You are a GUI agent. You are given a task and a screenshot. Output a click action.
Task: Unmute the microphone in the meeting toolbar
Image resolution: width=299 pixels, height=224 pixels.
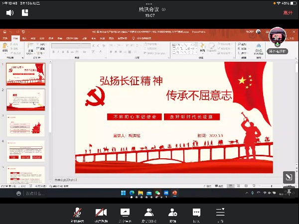77,212
